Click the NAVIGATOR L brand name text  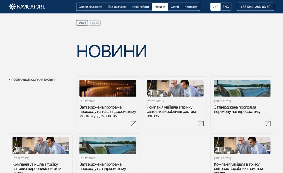coord(31,7)
